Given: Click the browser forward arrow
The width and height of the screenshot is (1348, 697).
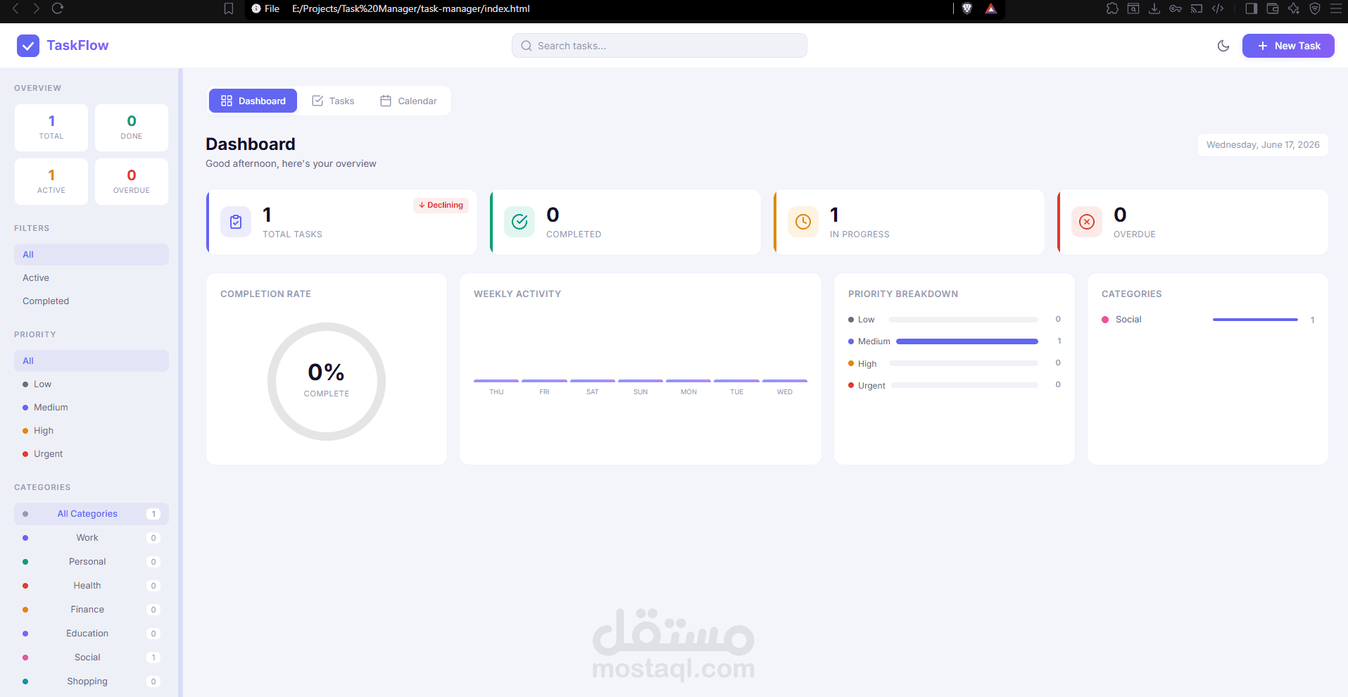Looking at the screenshot, I should [x=36, y=8].
